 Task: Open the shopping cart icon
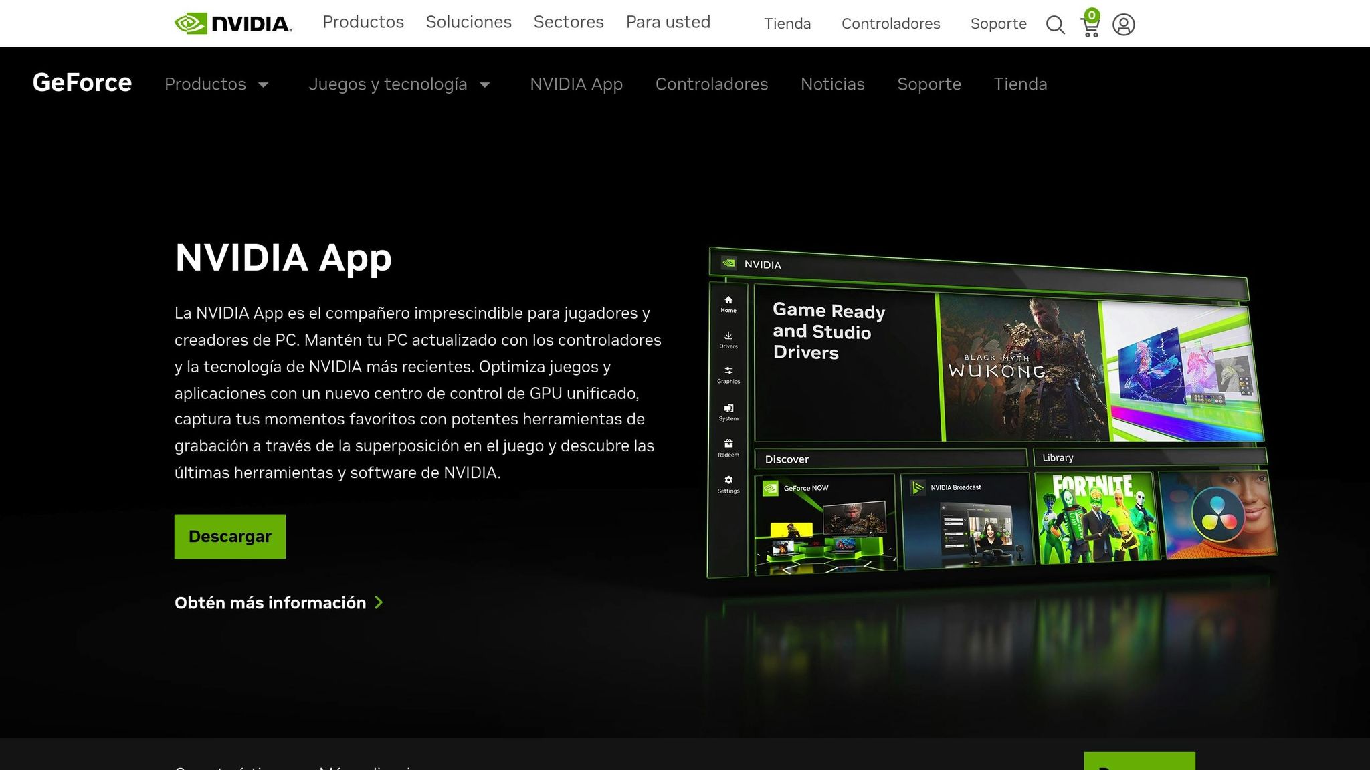tap(1090, 23)
